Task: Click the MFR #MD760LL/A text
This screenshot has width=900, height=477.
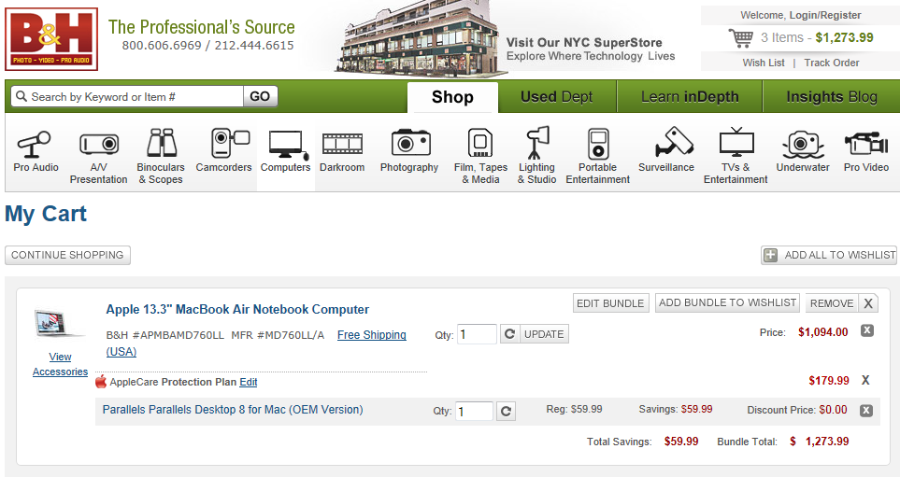Action: click(278, 335)
